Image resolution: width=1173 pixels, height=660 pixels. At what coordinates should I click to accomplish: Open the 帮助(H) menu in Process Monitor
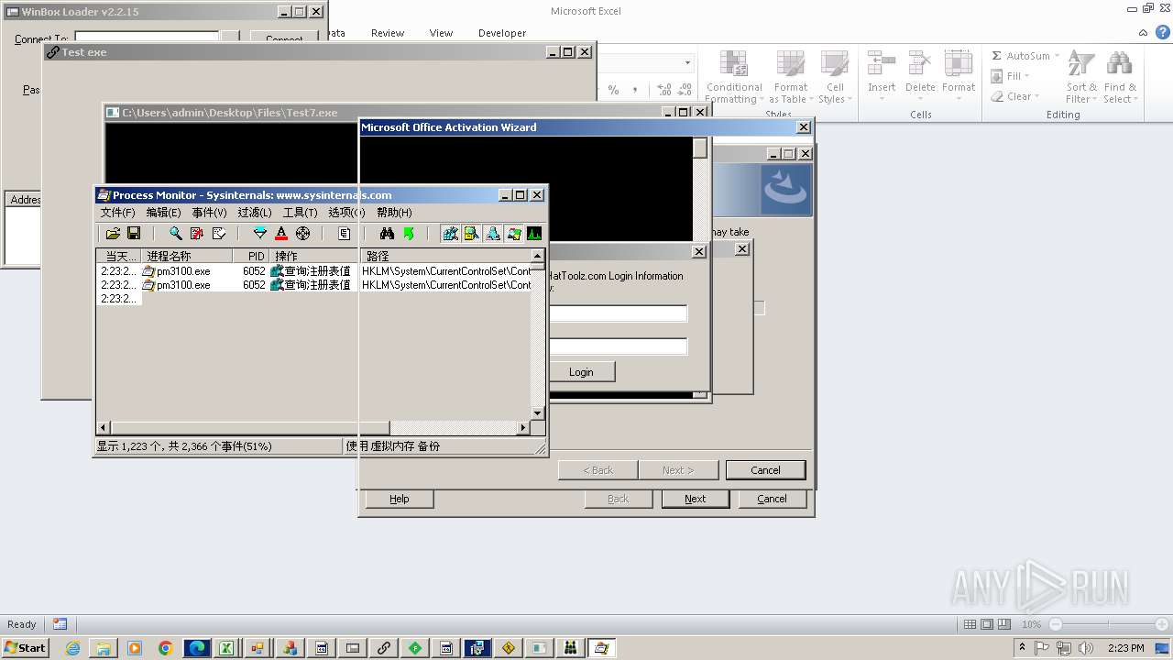394,213
